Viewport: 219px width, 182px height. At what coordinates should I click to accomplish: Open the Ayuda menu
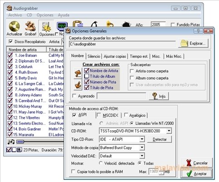pyautogui.click(x=64, y=15)
